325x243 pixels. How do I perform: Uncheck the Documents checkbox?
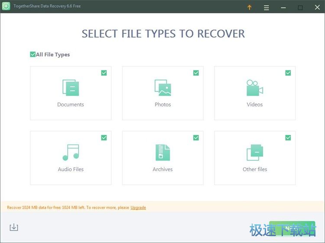click(104, 73)
